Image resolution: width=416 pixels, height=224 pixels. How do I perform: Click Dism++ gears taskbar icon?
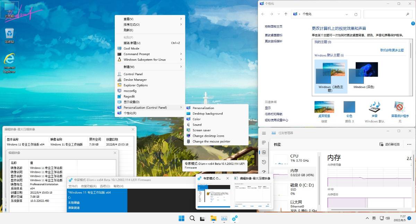pyautogui.click(x=235, y=218)
